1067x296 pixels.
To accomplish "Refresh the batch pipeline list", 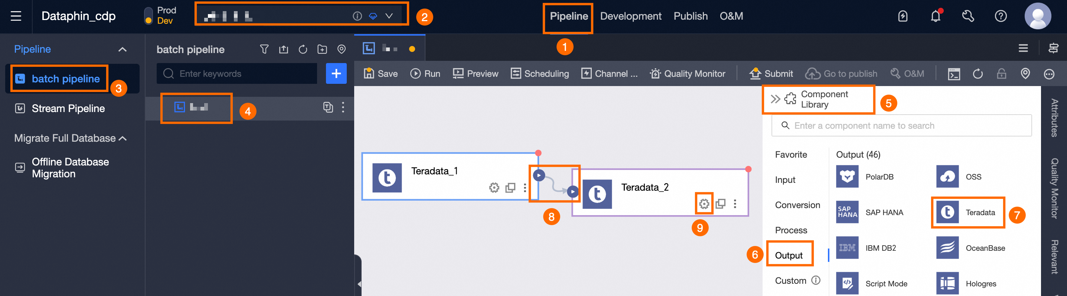I will [x=303, y=49].
